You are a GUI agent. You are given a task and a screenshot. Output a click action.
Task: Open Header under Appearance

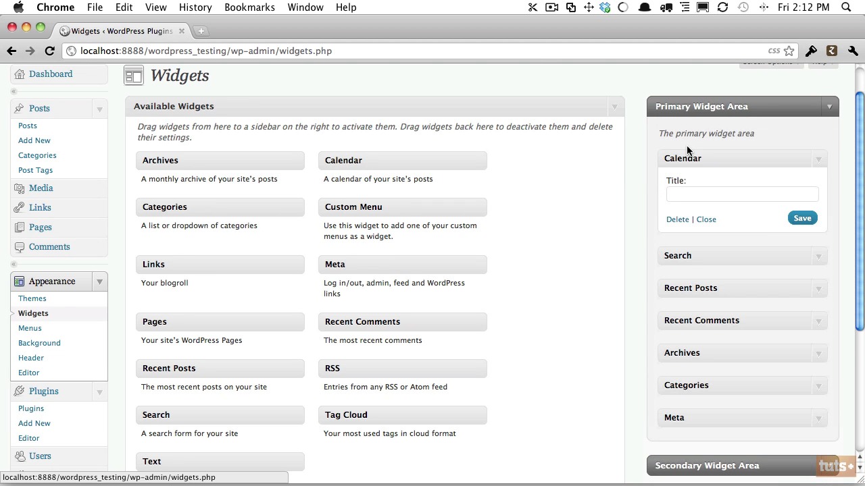pos(31,358)
